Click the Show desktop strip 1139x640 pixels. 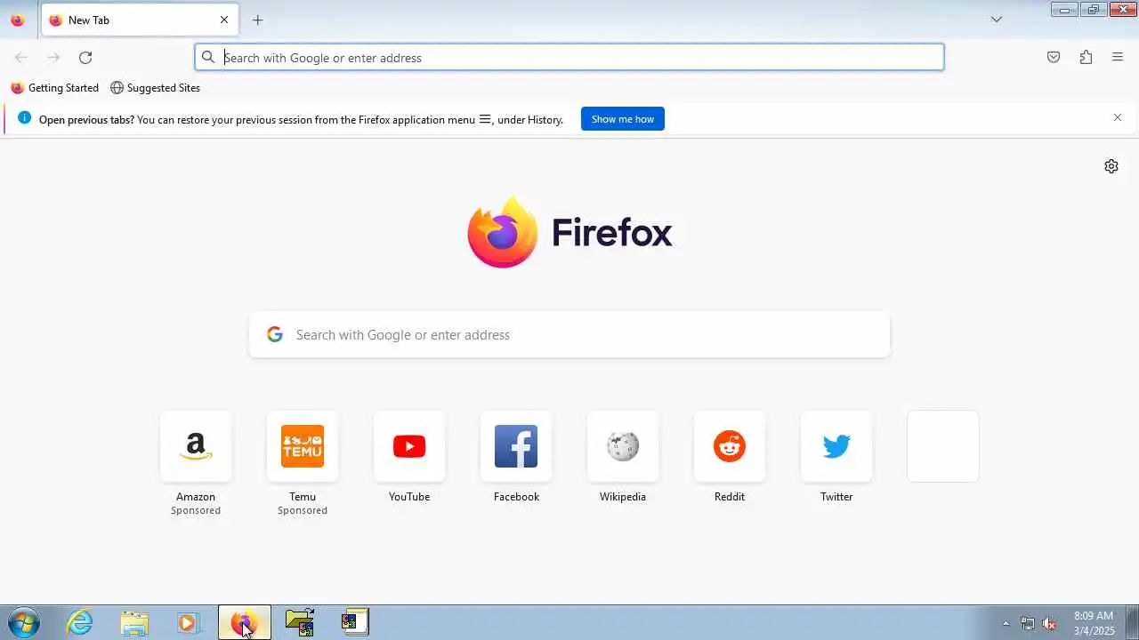pos(1132,623)
